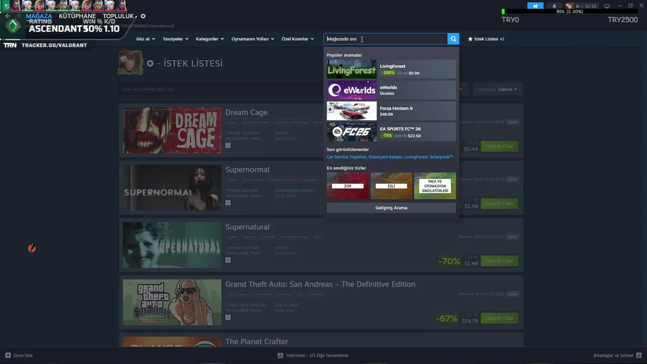The width and height of the screenshot is (647, 364).
Task: Open the friends chat icon at bottom right
Action: (x=639, y=355)
